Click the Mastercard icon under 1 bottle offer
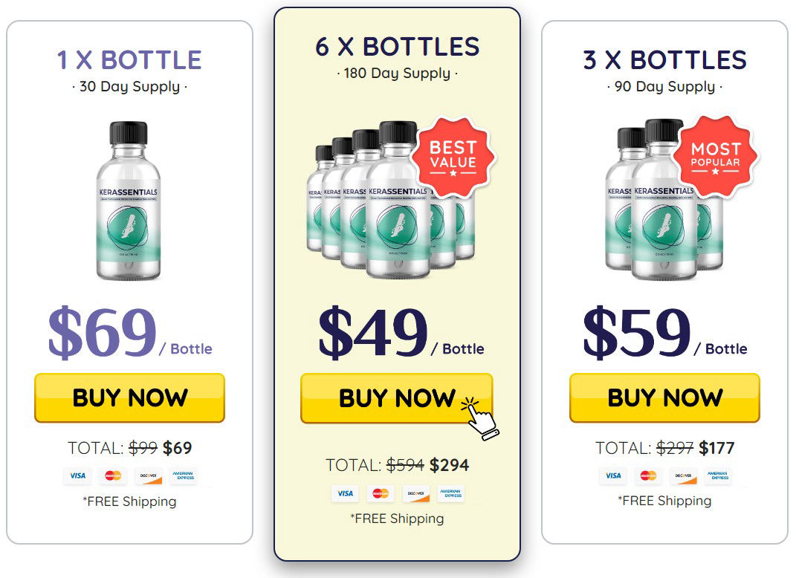 [x=113, y=476]
